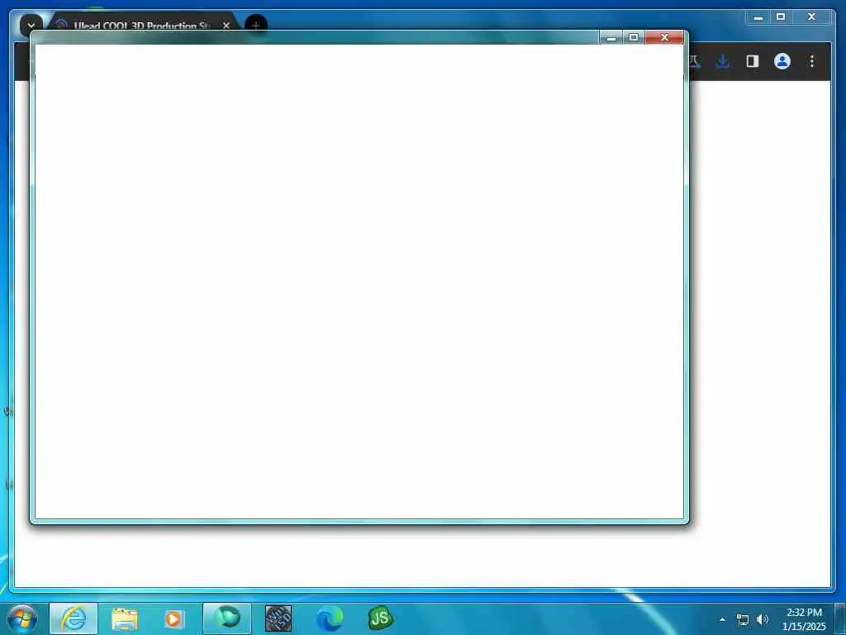Close the Ulead COOL 3D browser tab
Screen dimensions: 846x635
226,26
